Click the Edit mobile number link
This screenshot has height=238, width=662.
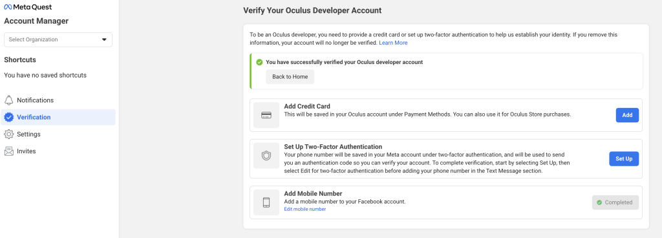pos(305,210)
